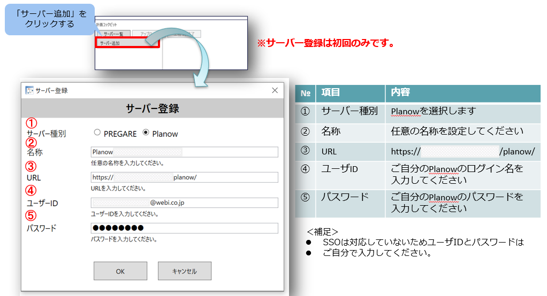Close the サーバー登録 dialog with X
The image size is (547, 296).
click(x=275, y=90)
